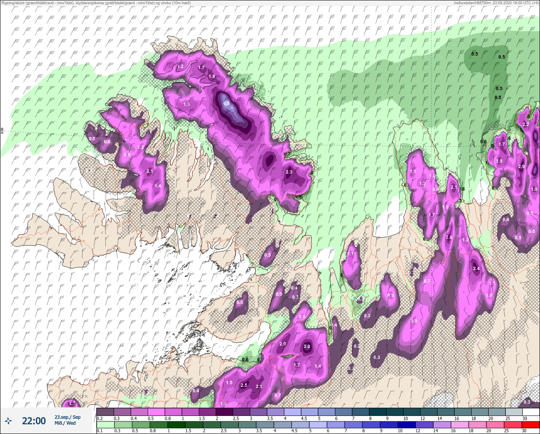Click the 4.5 peak value on the map
The height and width of the screenshot is (434, 540).
click(x=226, y=103)
